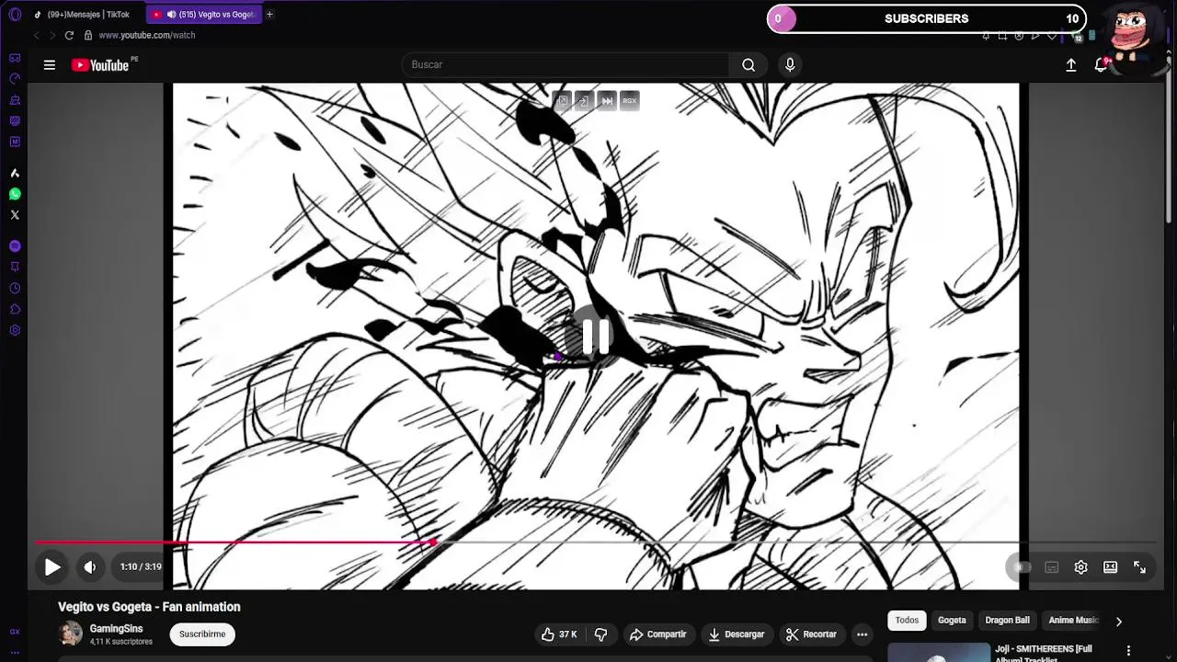Click the Compartir share button
The height and width of the screenshot is (662, 1177).
click(657, 634)
